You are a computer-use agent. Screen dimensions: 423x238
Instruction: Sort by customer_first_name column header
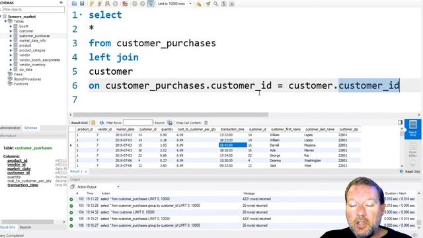point(286,130)
